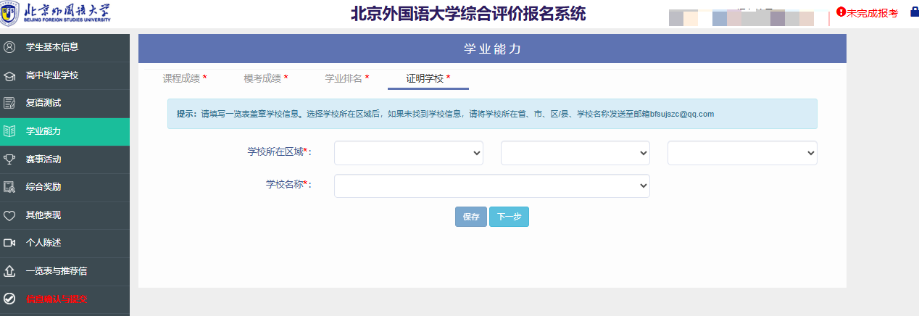This screenshot has width=919, height=316.
Task: Click the video camera icon for 个人陈述
Action: click(x=9, y=243)
